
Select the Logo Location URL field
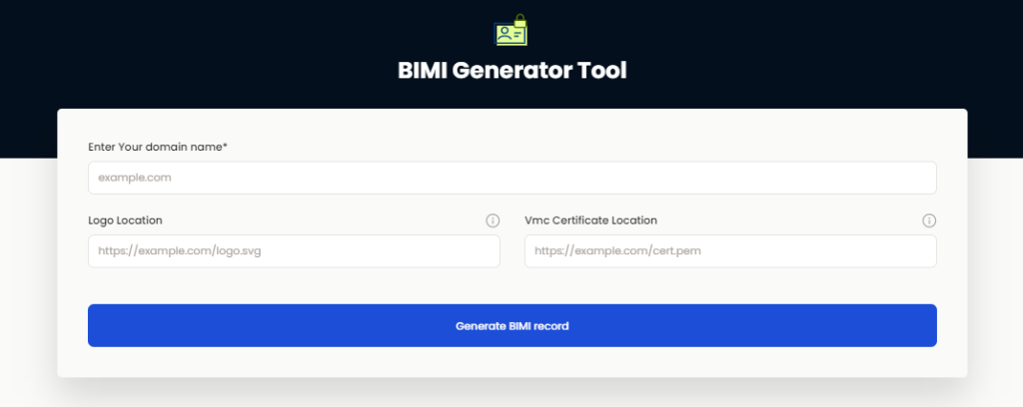[295, 251]
